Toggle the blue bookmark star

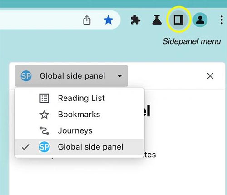click(109, 20)
